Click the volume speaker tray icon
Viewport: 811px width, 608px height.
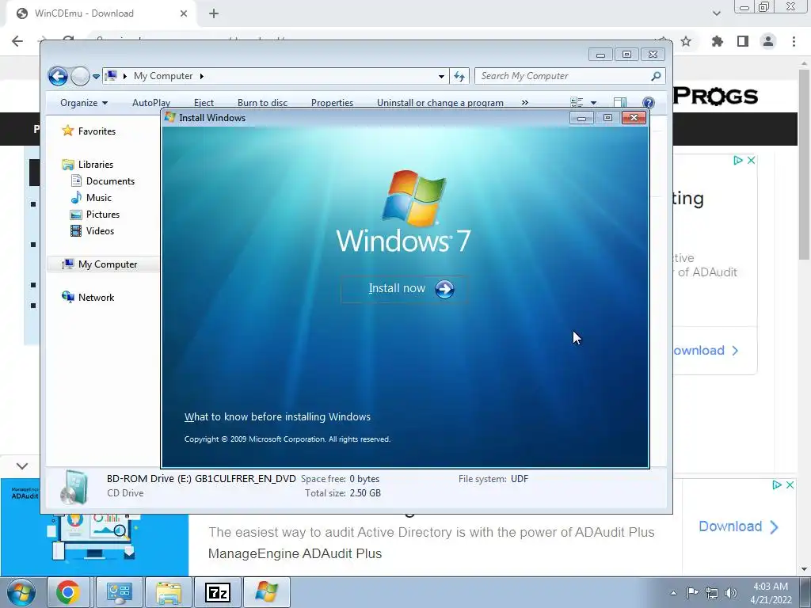[x=731, y=592]
